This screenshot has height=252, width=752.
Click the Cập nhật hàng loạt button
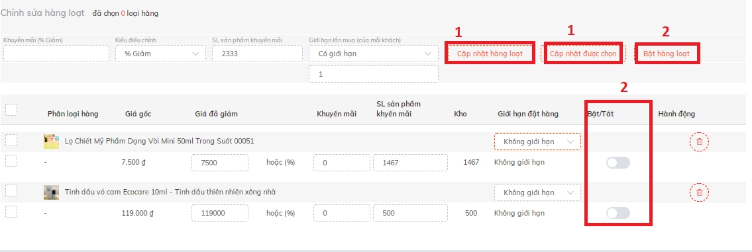pyautogui.click(x=490, y=53)
